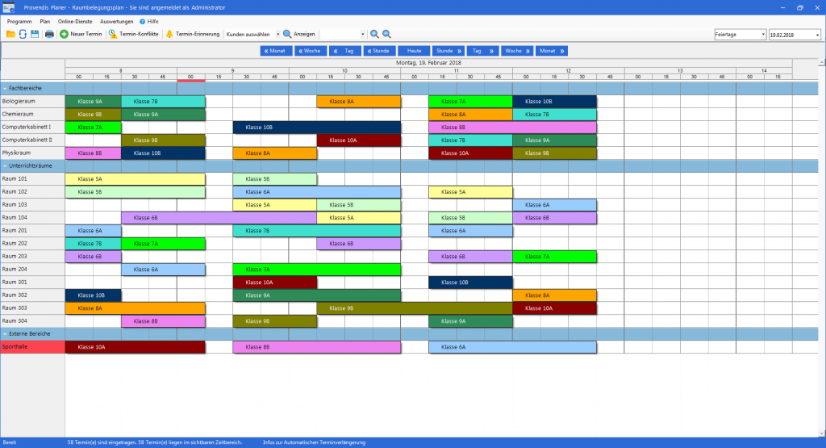Open Termin-Erinnerung bell tool
This screenshot has width=826, height=448.
[192, 34]
